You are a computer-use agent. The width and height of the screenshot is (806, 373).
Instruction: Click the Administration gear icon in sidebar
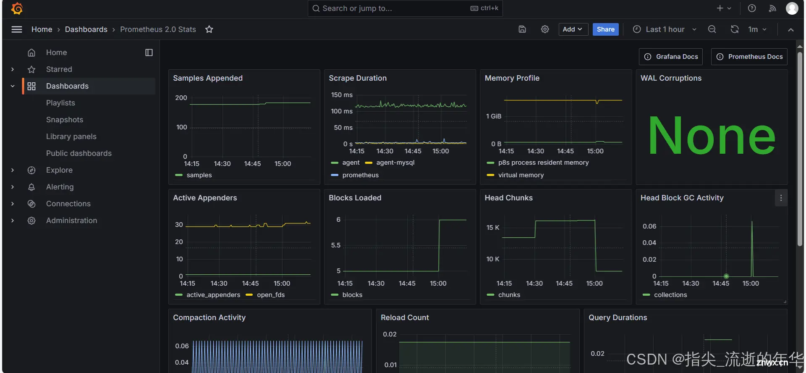pyautogui.click(x=31, y=221)
